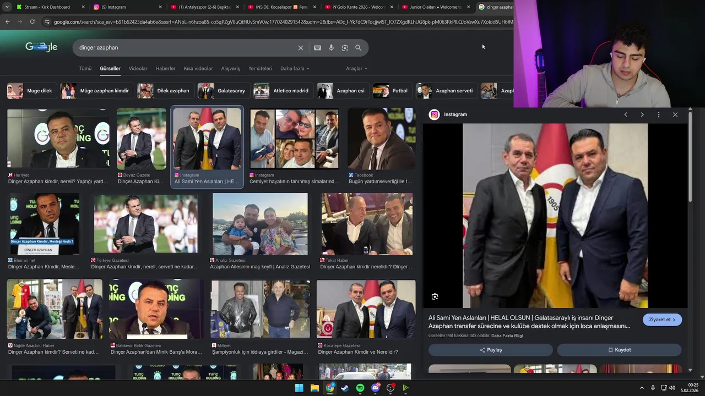
Task: Open the 'Haberler' tab
Action: pyautogui.click(x=166, y=69)
